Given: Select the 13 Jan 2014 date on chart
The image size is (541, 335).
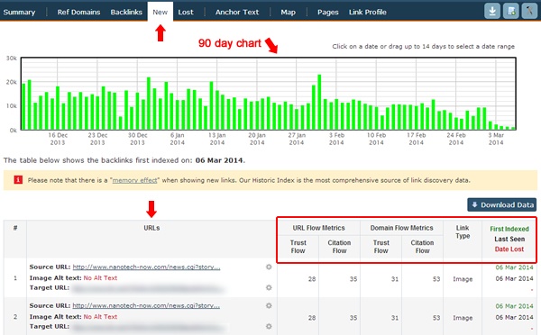Looking at the screenshot, I should point(217,139).
